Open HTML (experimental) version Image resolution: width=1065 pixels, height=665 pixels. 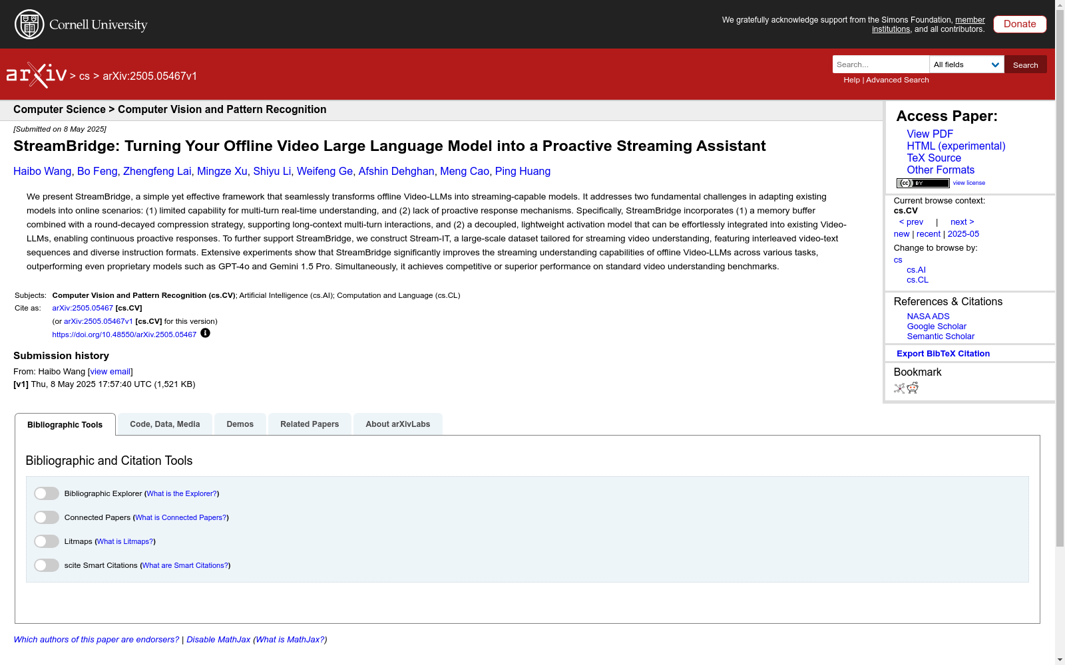click(956, 146)
